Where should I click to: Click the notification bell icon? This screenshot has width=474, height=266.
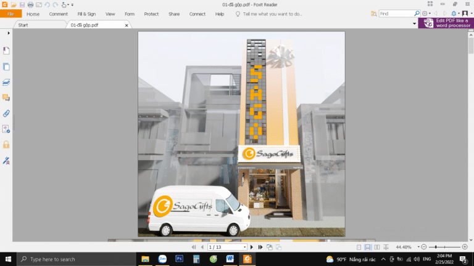[x=454, y=14]
